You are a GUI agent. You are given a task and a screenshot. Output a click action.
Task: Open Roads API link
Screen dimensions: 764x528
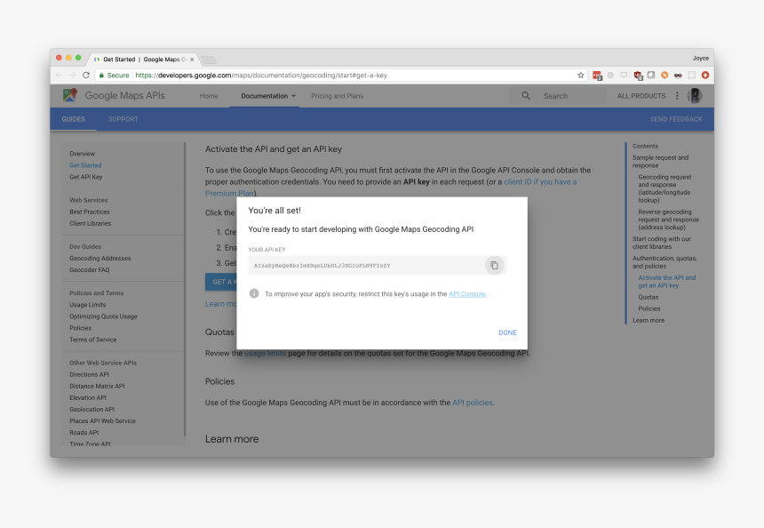point(84,432)
